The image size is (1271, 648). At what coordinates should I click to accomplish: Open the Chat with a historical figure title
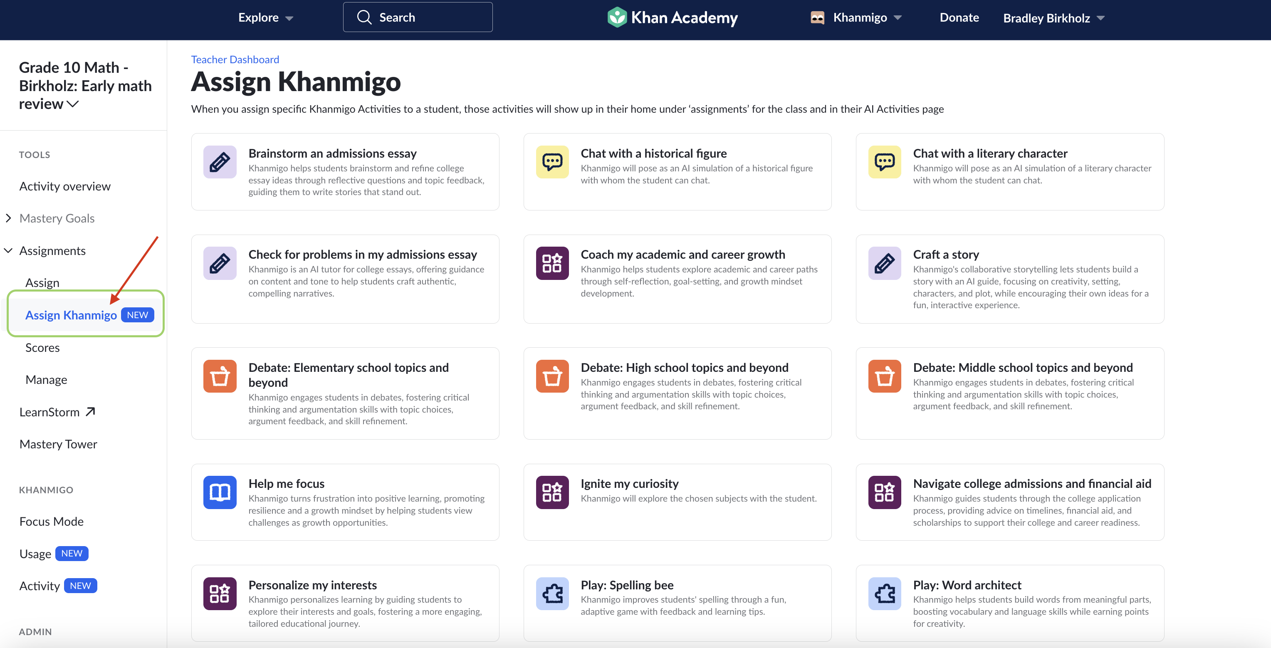click(653, 153)
